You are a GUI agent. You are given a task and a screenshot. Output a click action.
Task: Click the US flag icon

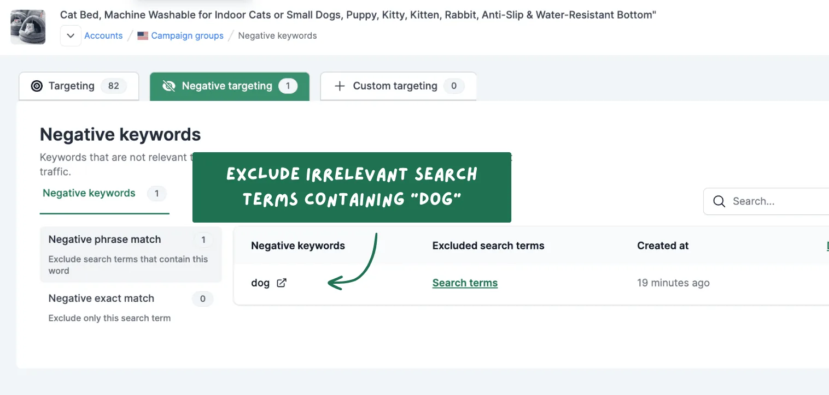click(143, 35)
